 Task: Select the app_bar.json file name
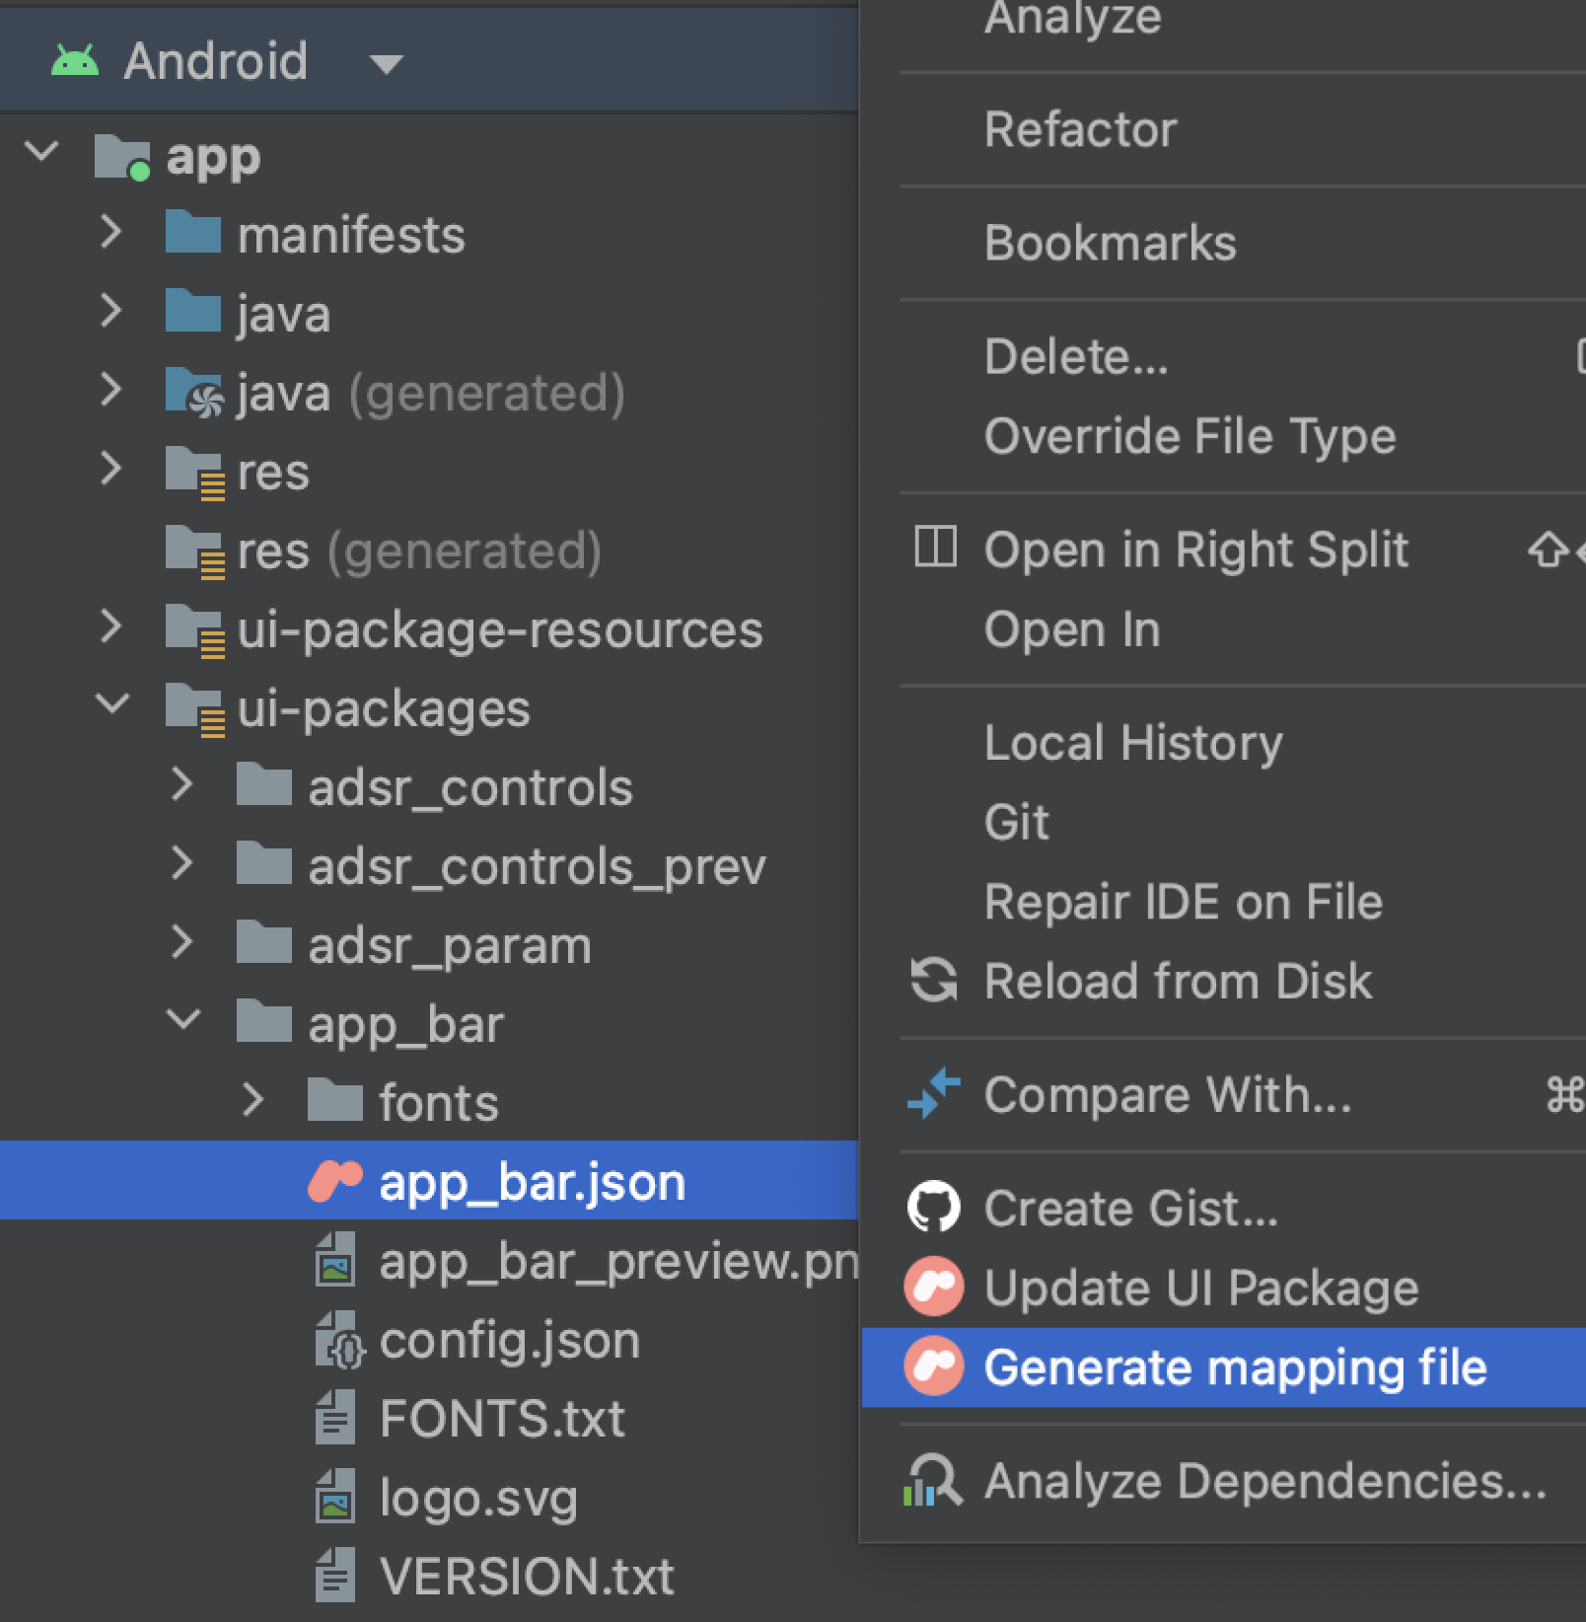pyautogui.click(x=533, y=1182)
